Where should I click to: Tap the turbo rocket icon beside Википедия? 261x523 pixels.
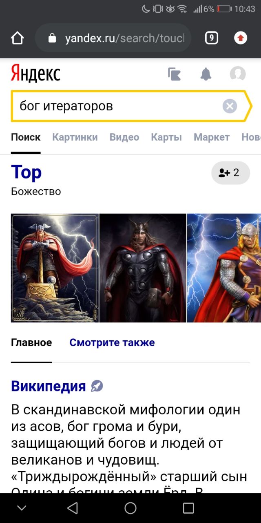click(x=97, y=386)
